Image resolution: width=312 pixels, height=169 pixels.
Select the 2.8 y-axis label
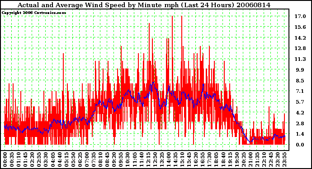[x=300, y=123]
